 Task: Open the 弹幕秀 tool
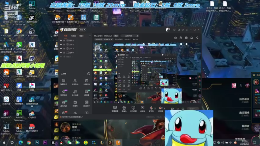[75, 103]
